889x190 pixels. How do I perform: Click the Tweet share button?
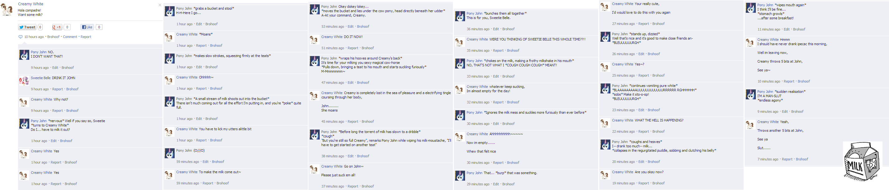click(x=27, y=27)
